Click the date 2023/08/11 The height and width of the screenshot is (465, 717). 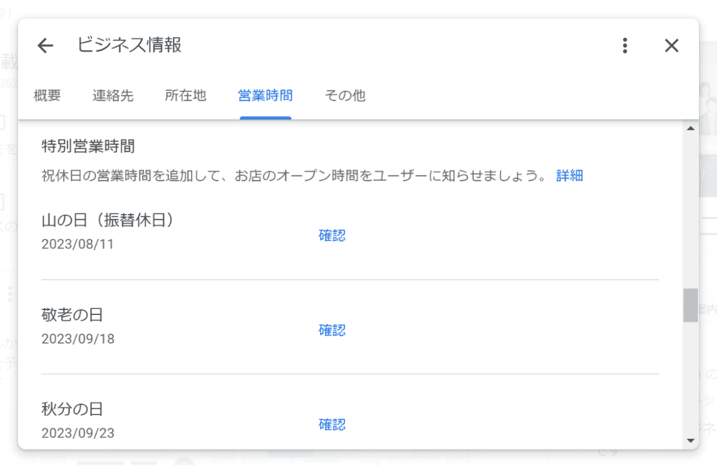pyautogui.click(x=78, y=244)
